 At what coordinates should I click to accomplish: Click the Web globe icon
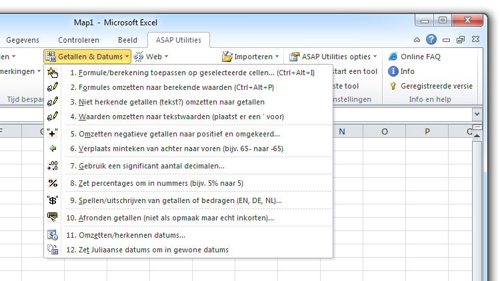pos(139,57)
